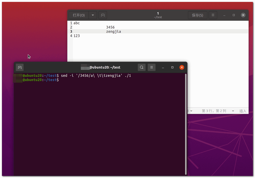This screenshot has width=255, height=178.
Task: Click the 打开(O) open button
Action: 79,15
